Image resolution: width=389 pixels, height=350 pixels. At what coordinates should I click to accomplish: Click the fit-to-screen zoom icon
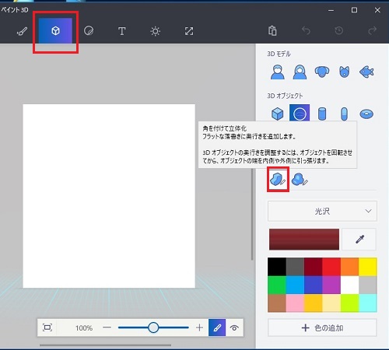point(47,327)
